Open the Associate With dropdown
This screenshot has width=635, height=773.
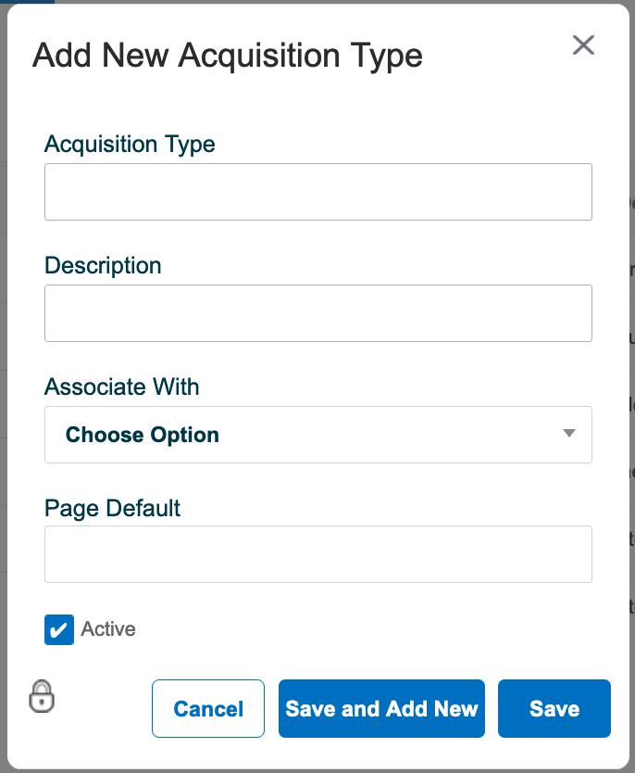pyautogui.click(x=318, y=435)
